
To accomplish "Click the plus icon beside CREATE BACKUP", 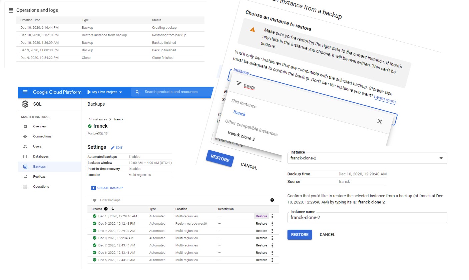I will tap(93, 188).
